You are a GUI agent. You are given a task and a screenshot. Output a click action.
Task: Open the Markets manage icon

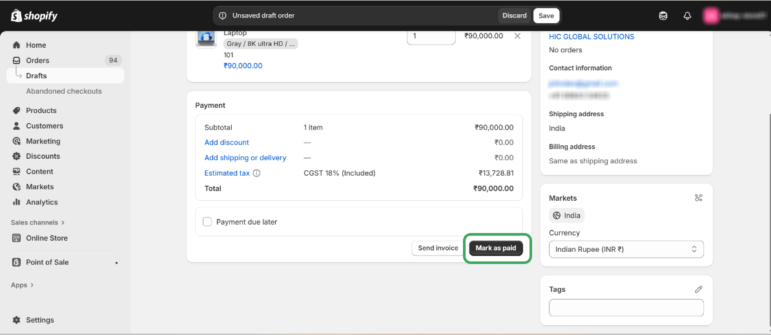tap(698, 198)
